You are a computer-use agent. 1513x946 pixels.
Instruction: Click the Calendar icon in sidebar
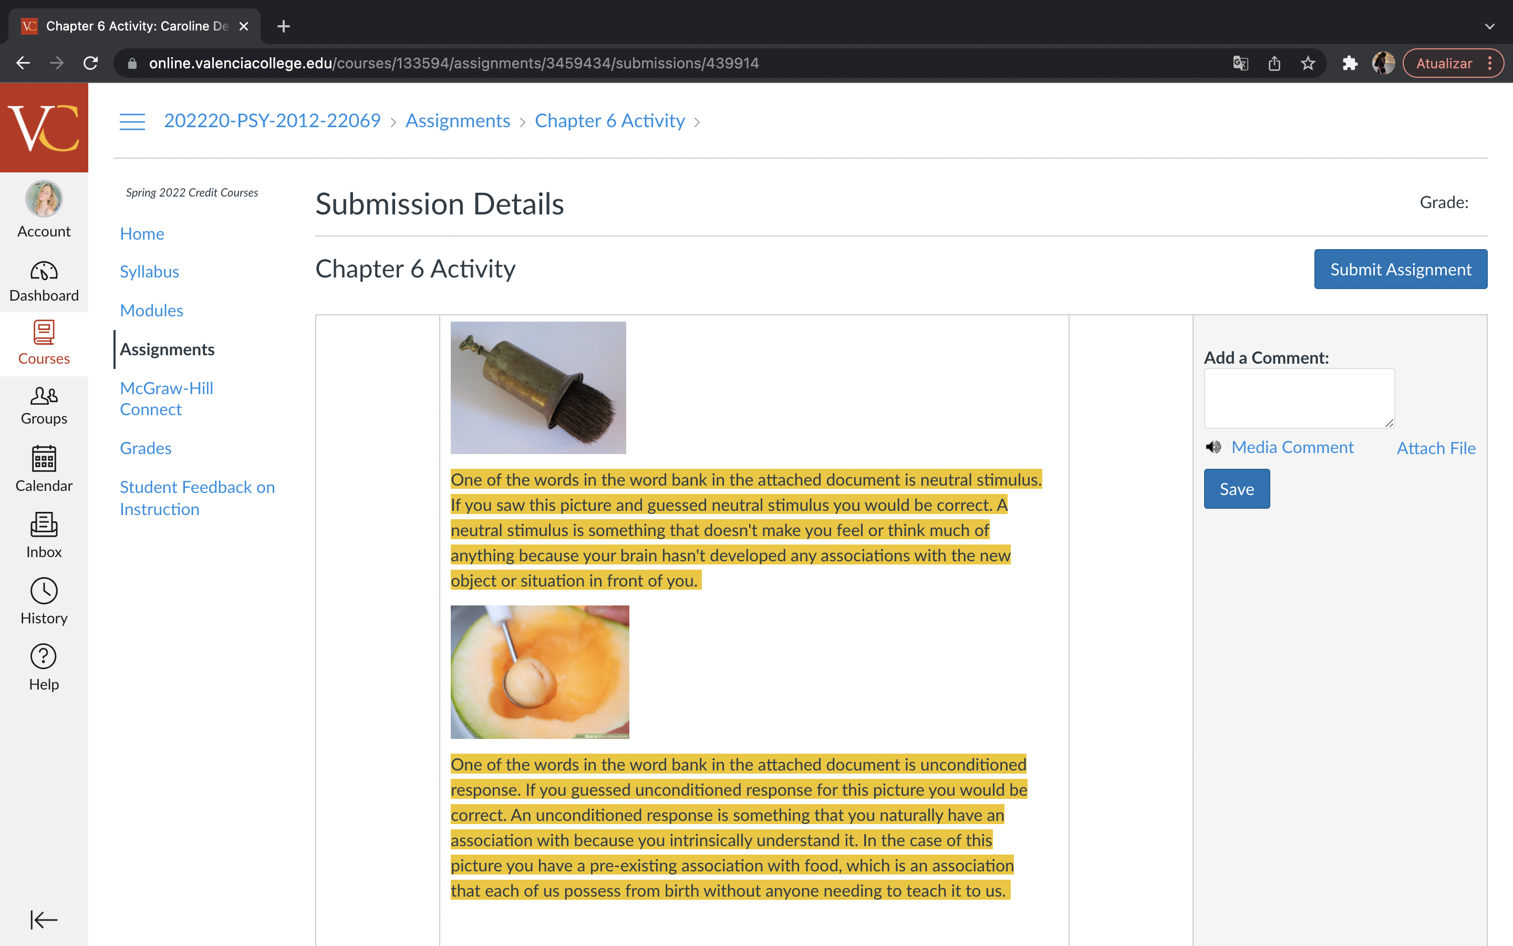click(44, 459)
